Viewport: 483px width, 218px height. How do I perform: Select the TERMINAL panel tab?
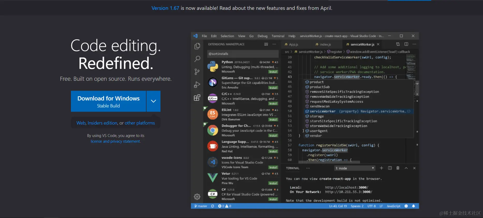293,168
